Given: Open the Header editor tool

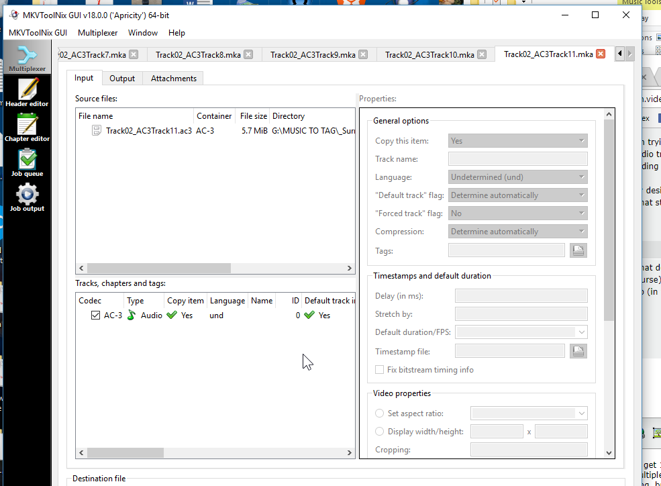Looking at the screenshot, I should click(x=27, y=92).
